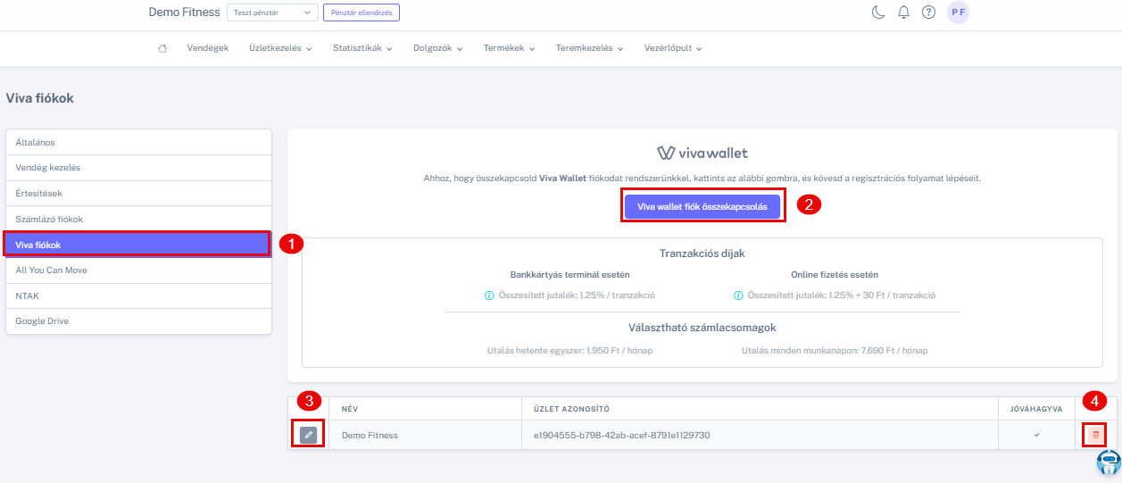Open the Vendégek menu item

[208, 48]
